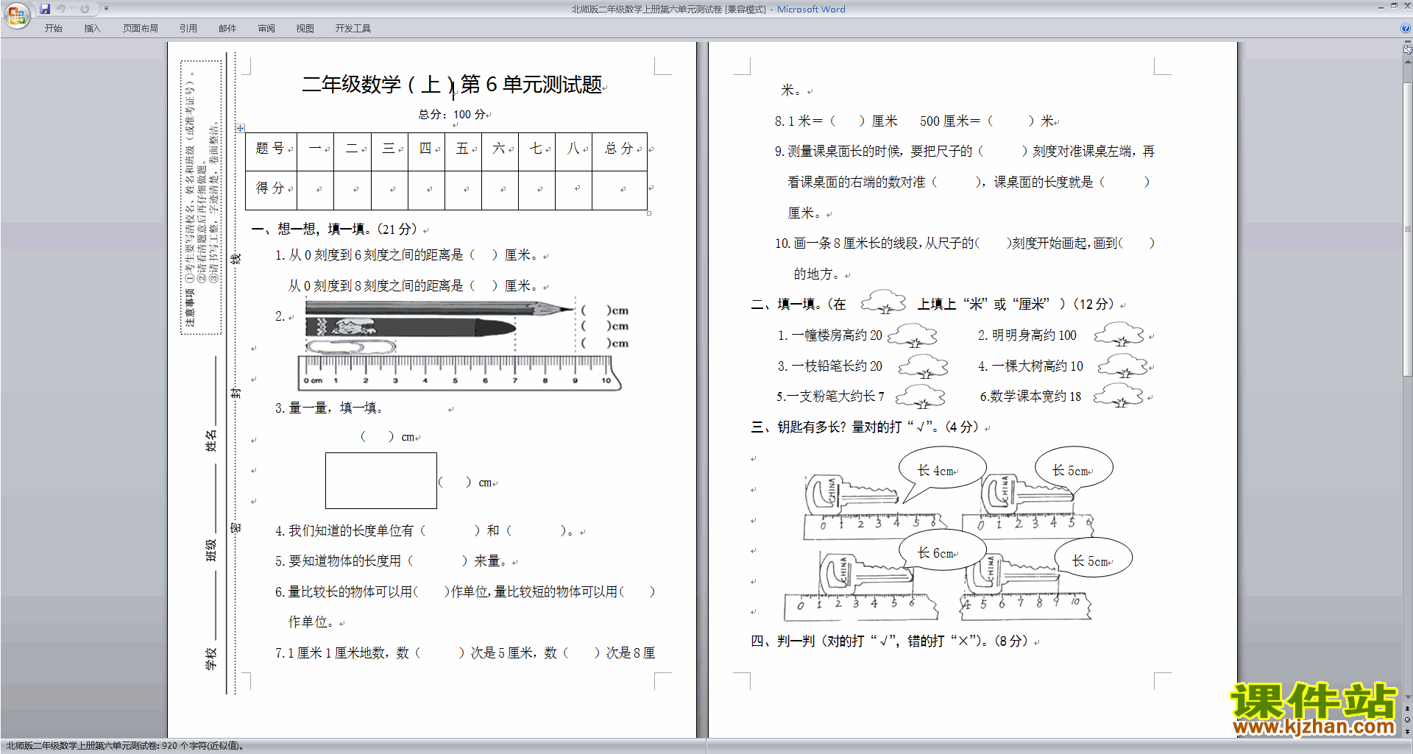1413x754 pixels.
Task: Click the upper 长5cm speech bubble
Action: pos(1074,468)
